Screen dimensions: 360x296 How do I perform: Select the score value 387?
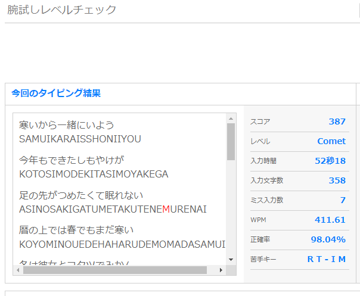337,121
